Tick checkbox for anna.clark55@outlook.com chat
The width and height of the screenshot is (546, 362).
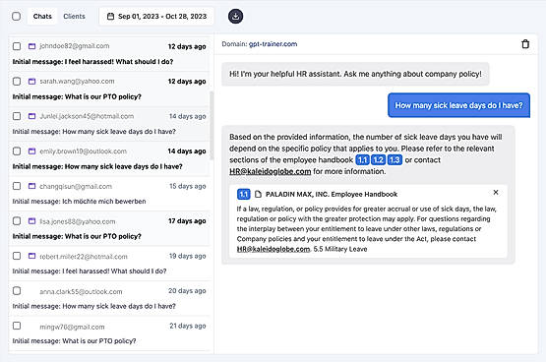click(17, 290)
